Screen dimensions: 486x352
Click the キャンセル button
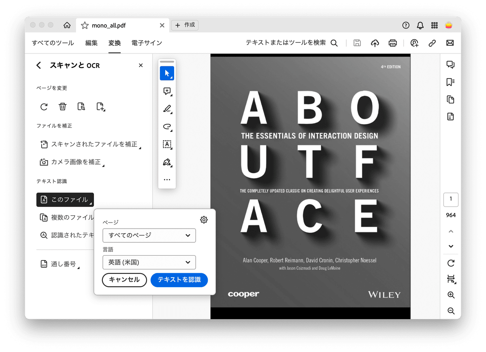pyautogui.click(x=124, y=280)
